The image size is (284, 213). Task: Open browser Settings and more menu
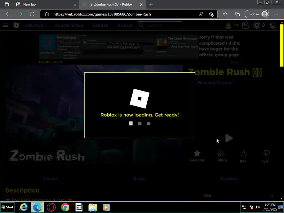[276, 14]
